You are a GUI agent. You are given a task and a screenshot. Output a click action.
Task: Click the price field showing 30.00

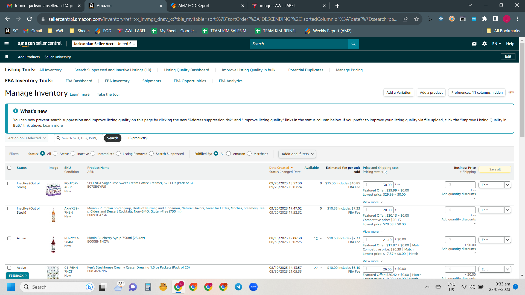(x=378, y=185)
